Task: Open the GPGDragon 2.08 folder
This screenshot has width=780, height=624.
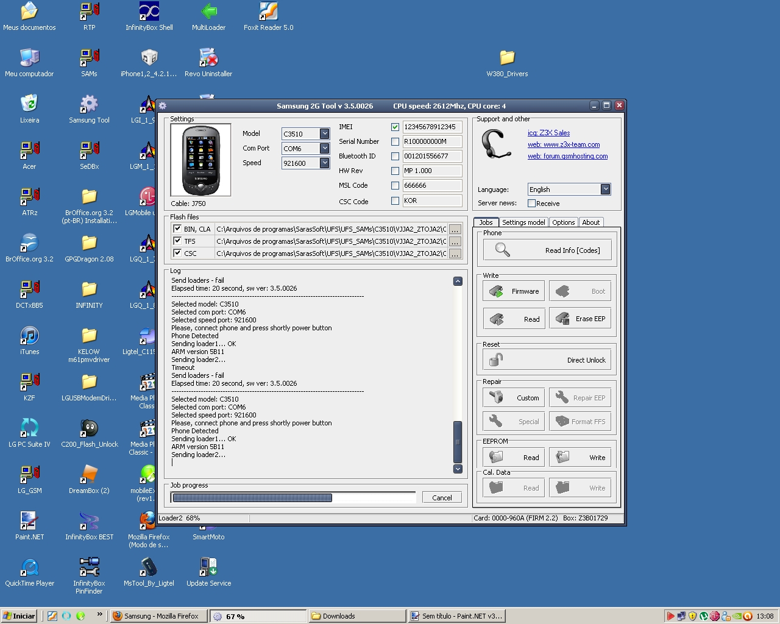Action: 89,248
